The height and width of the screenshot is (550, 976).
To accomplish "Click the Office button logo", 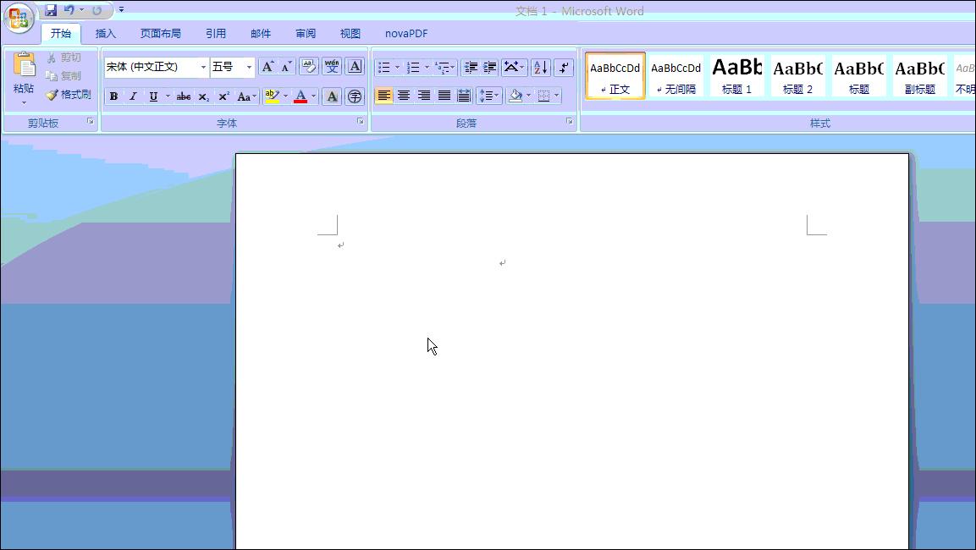I will [x=19, y=17].
